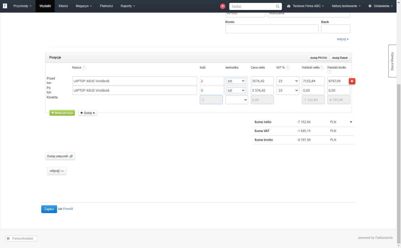The height and width of the screenshot is (248, 401).
Task: Click the search magnifier icon
Action: tap(278, 6)
